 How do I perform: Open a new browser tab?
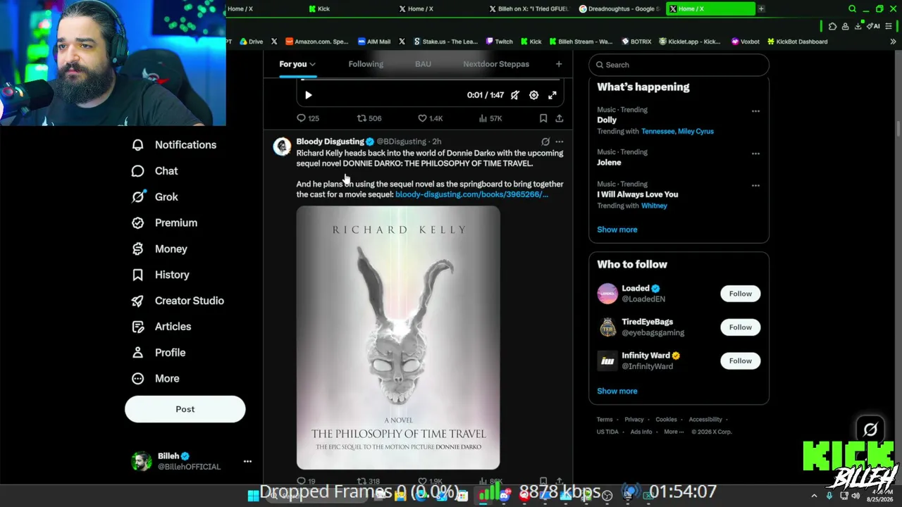761,8
